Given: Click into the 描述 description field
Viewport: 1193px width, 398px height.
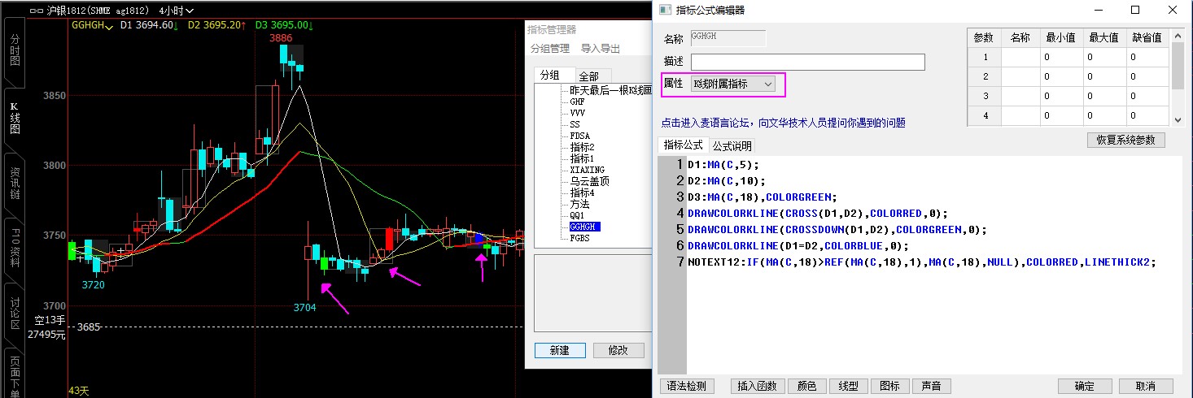Looking at the screenshot, I should tap(807, 63).
